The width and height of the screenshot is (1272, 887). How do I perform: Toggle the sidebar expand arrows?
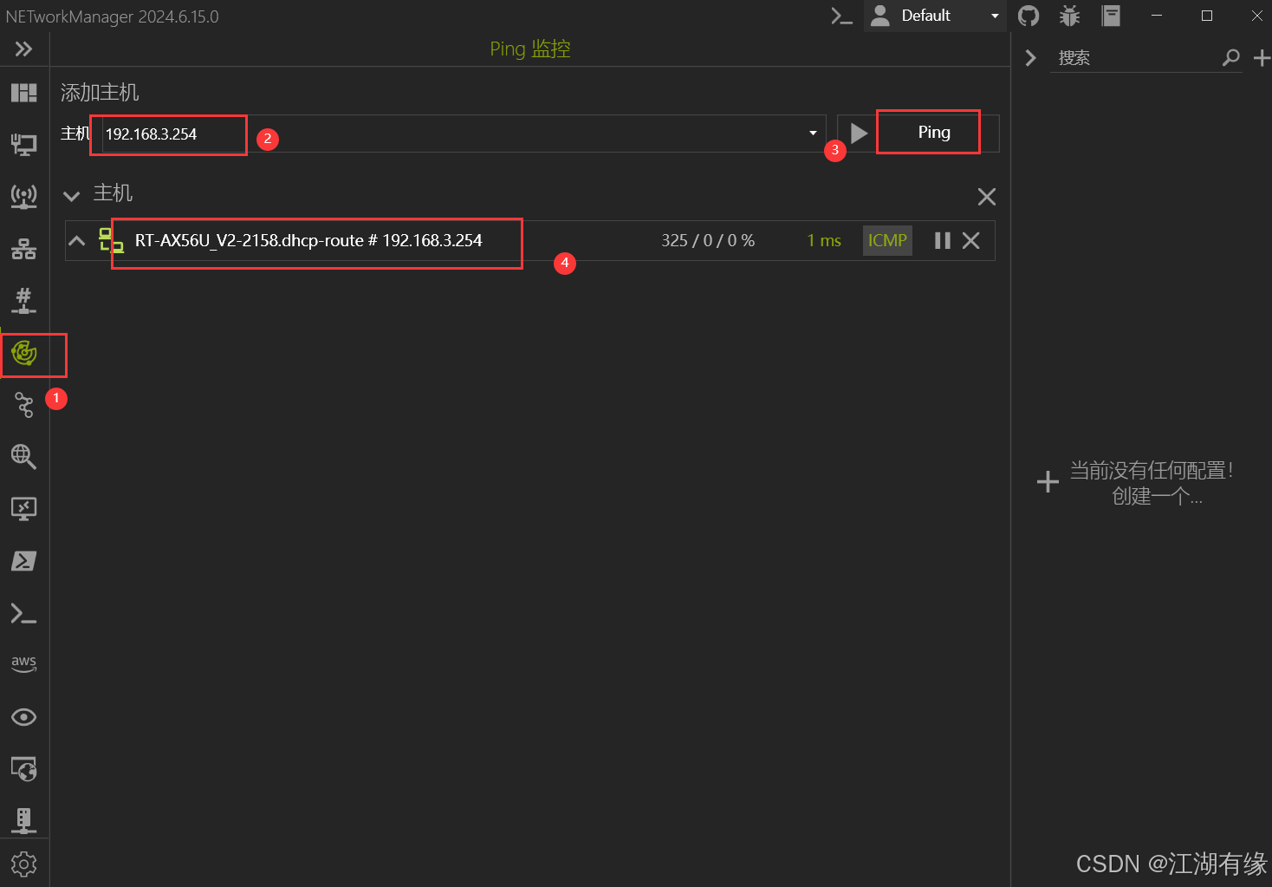tap(23, 49)
